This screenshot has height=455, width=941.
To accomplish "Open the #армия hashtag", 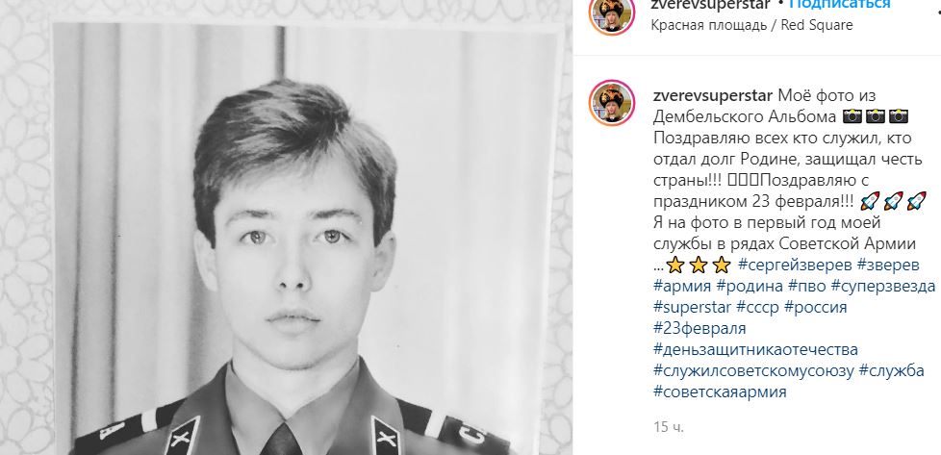I will [x=682, y=286].
